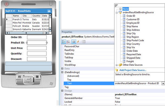Click the Add Project Data Source link
This screenshot has height=107, width=165.
click(x=133, y=70)
